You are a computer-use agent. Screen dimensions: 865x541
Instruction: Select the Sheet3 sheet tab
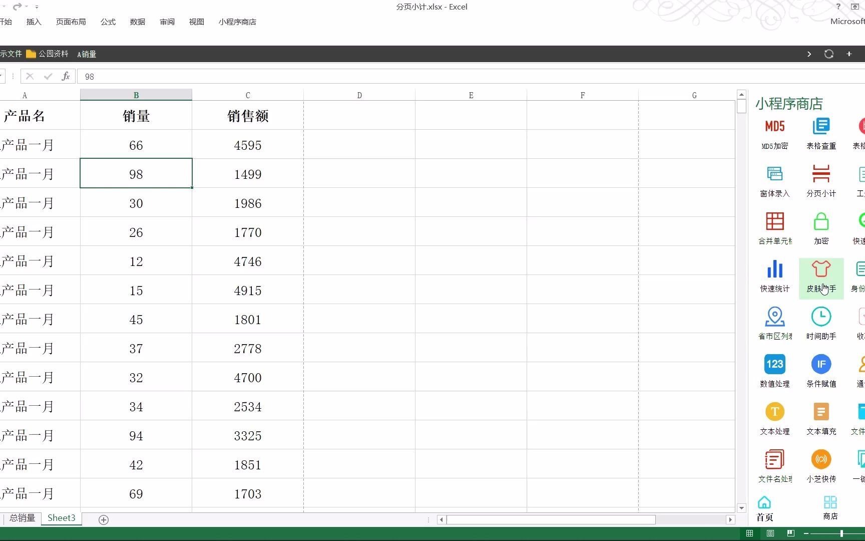61,518
